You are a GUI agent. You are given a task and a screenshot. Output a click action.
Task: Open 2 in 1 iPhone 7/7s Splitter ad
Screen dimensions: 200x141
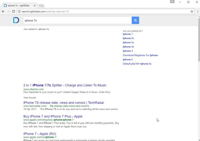click(x=65, y=85)
